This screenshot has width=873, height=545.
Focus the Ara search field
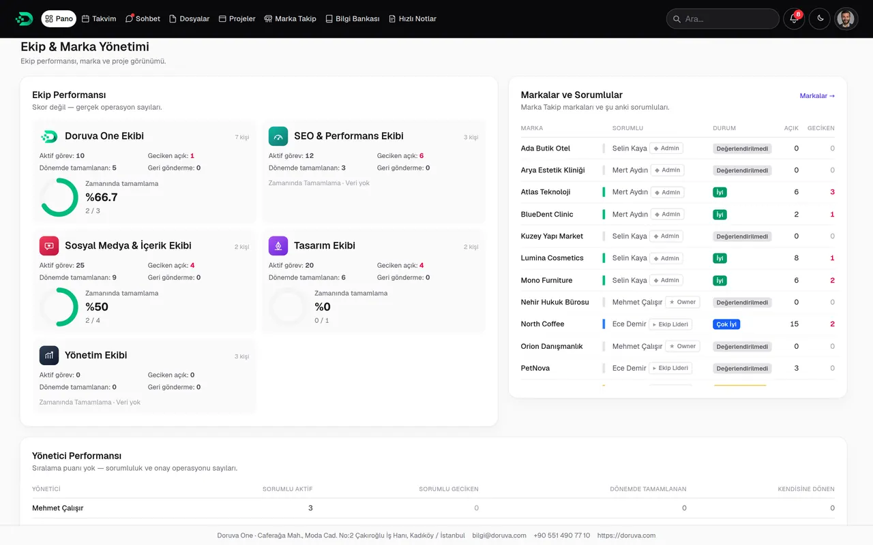click(722, 18)
